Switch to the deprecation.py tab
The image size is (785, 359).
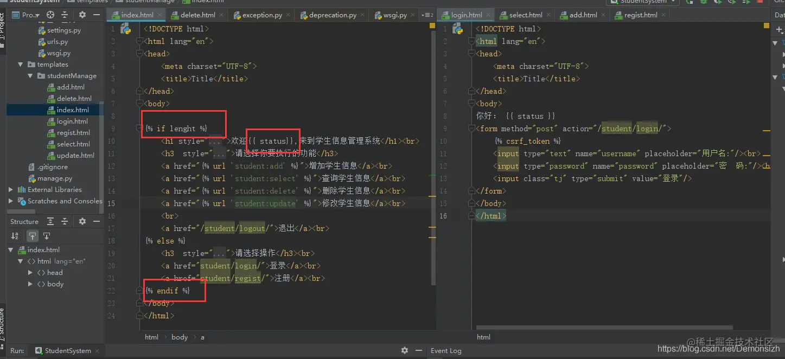(x=333, y=15)
